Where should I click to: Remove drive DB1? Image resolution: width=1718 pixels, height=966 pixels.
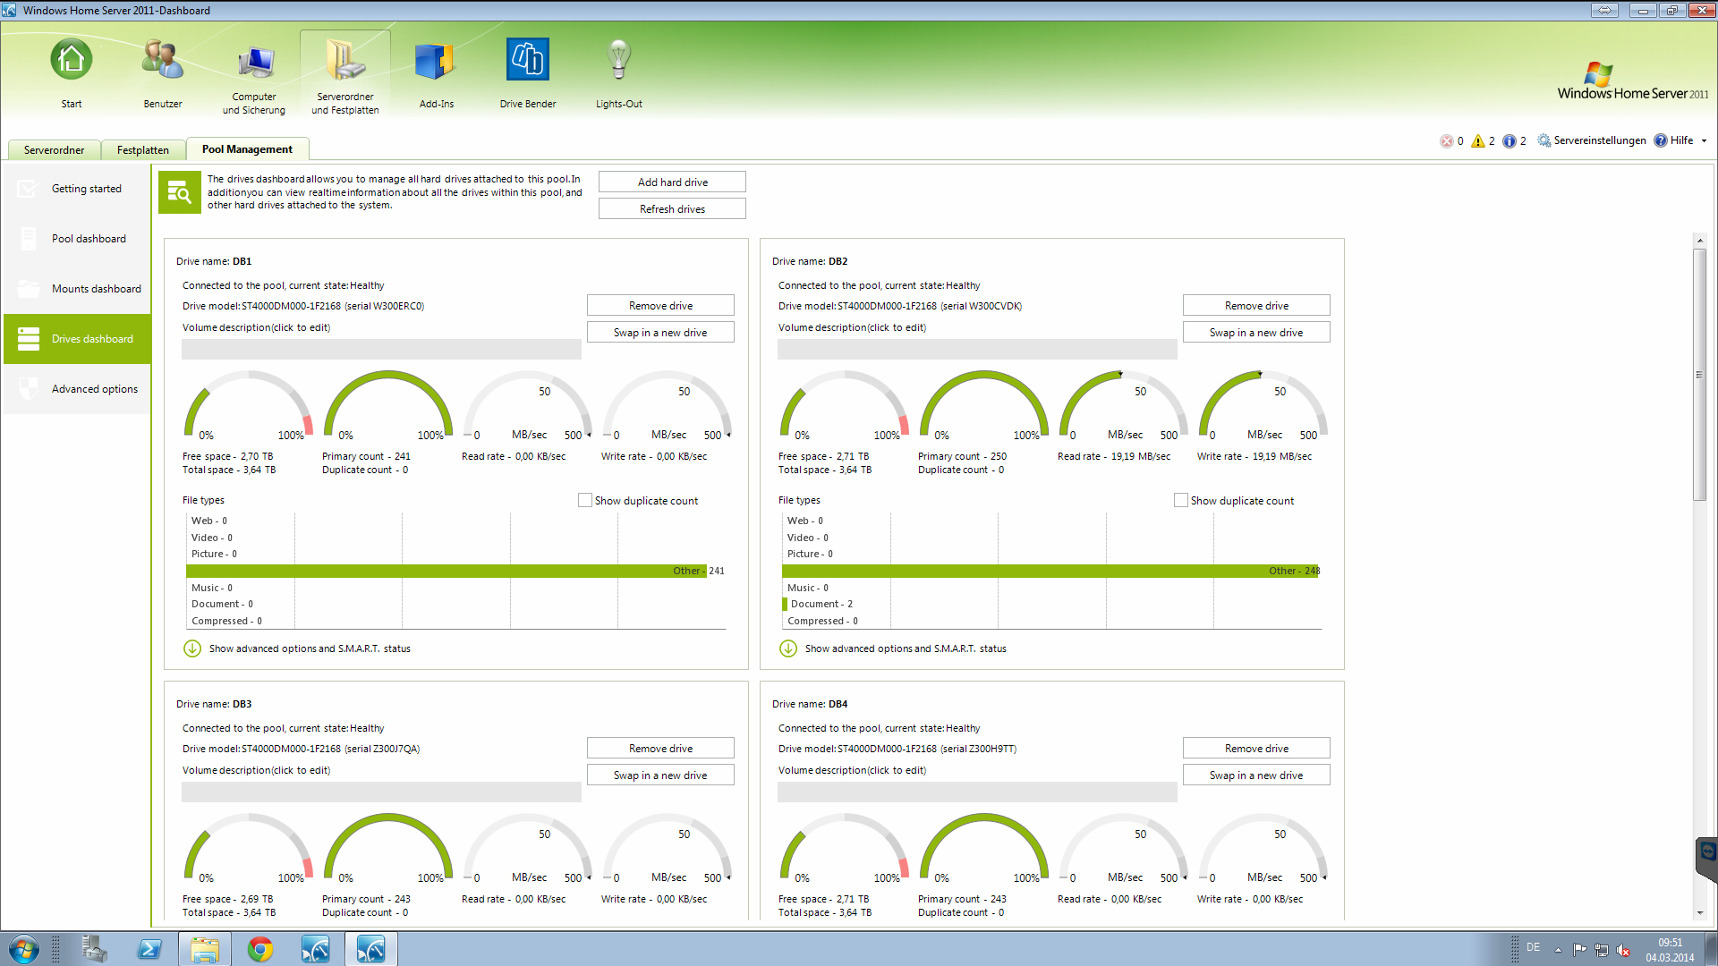click(x=660, y=305)
